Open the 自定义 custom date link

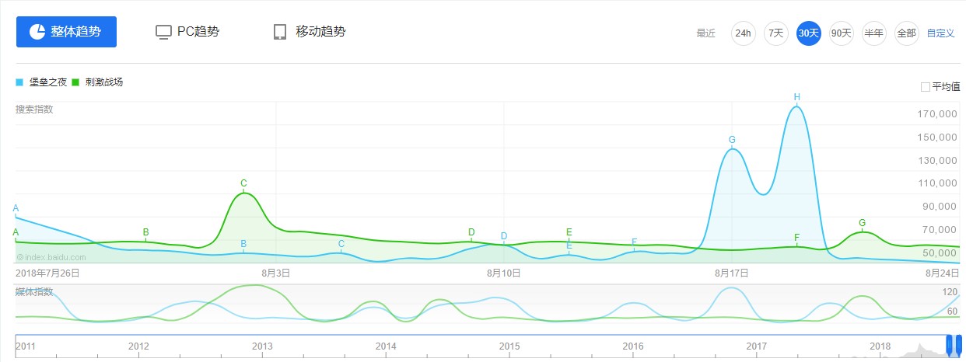pos(940,33)
